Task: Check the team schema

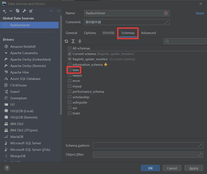Action: tap(70, 113)
